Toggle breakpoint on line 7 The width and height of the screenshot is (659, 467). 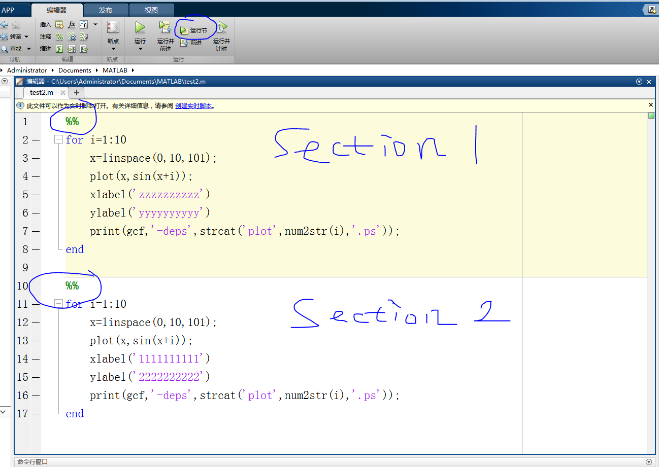click(x=36, y=231)
